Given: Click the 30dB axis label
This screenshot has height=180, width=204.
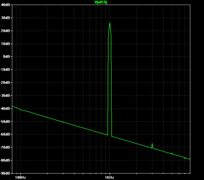Looking at the screenshot, I should 5,18.
